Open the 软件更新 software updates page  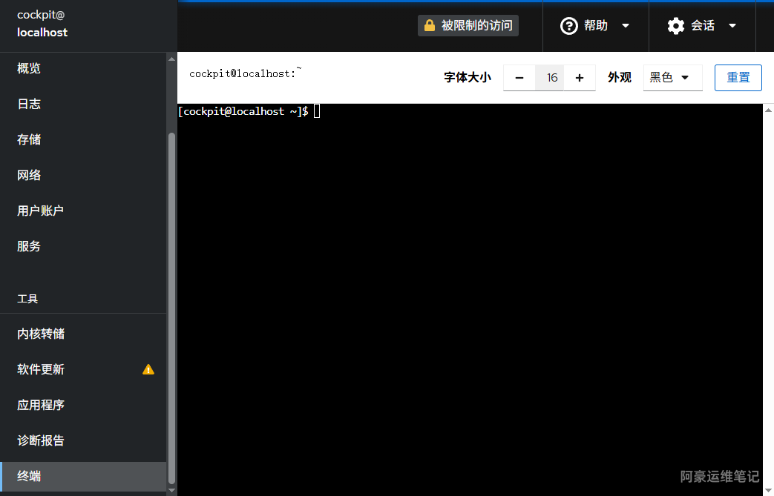point(83,369)
